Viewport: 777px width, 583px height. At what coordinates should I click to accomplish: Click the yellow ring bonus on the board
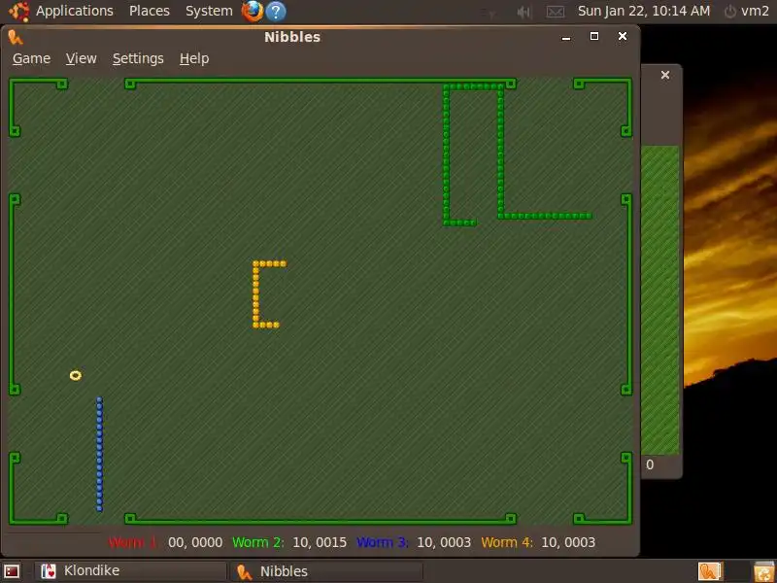point(76,375)
